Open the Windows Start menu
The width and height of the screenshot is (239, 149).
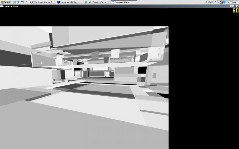(5, 2)
